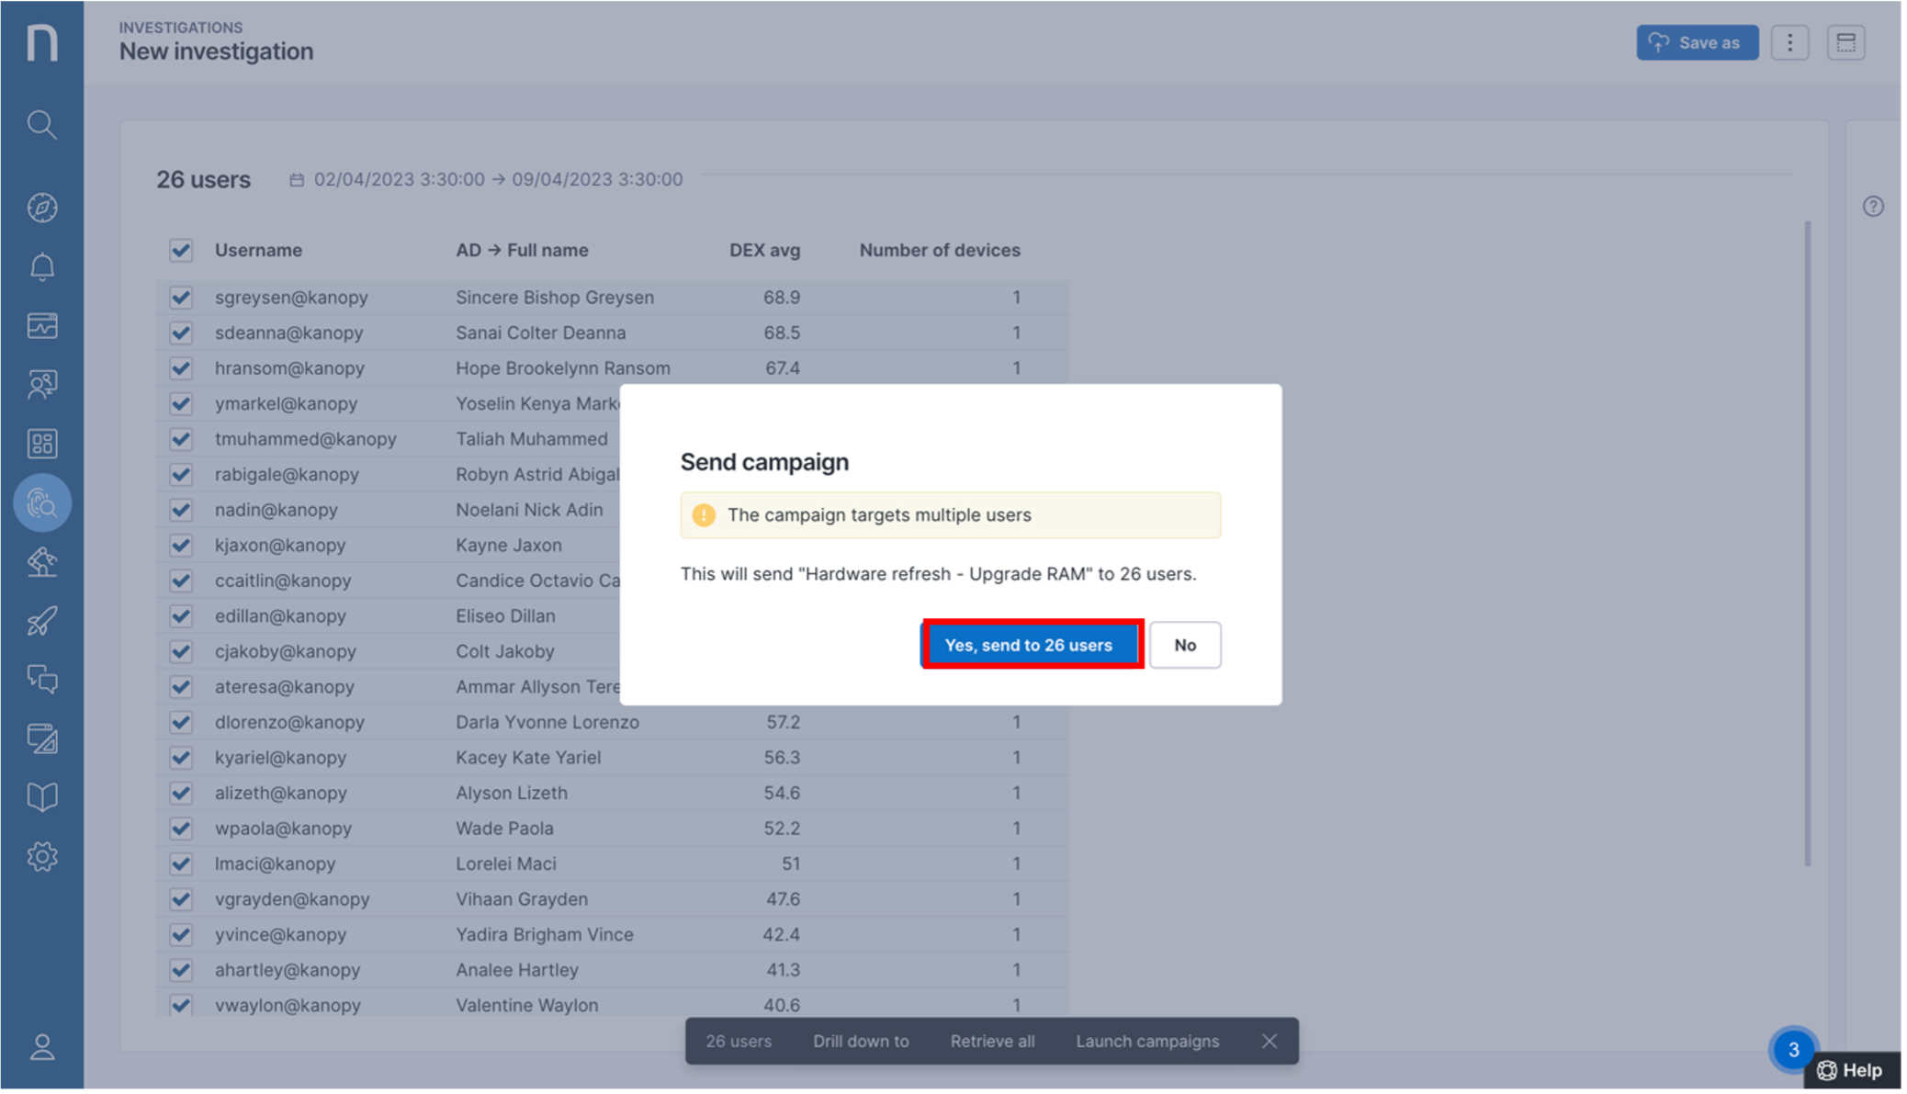This screenshot has height=1094, width=1907.
Task: Click Retrieve all in action bar
Action: [x=992, y=1041]
